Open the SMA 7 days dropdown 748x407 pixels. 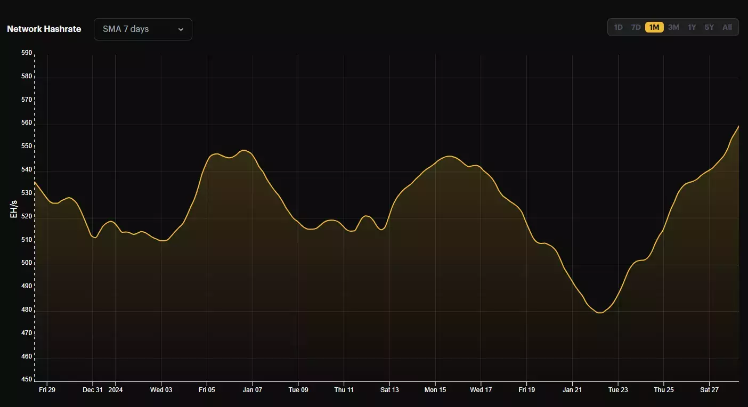pyautogui.click(x=143, y=29)
